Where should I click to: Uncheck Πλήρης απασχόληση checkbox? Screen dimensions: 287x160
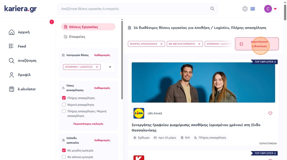64,98
